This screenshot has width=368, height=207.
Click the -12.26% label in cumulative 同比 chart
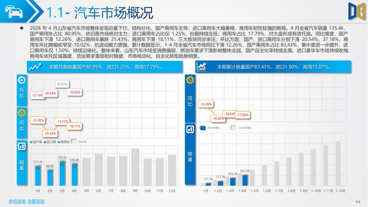pyautogui.click(x=205, y=104)
